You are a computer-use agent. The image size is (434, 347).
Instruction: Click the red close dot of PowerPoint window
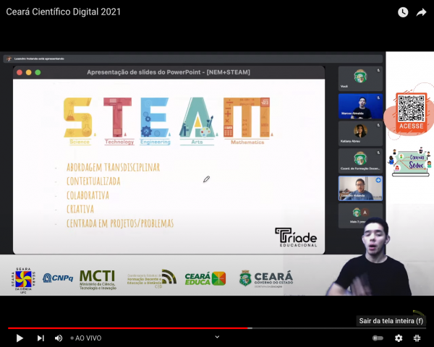[x=20, y=72]
